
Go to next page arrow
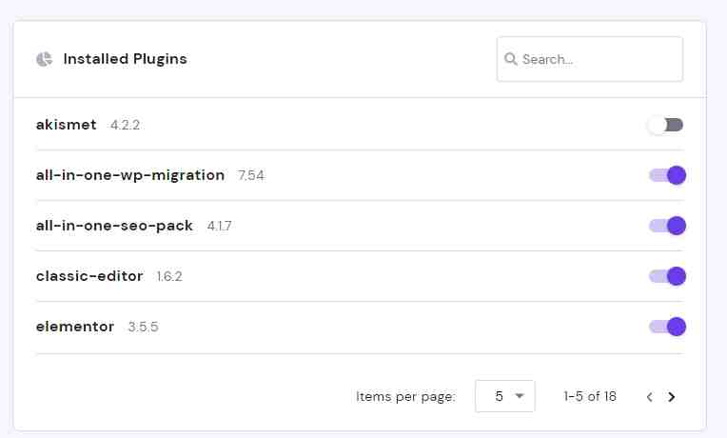pyautogui.click(x=672, y=397)
